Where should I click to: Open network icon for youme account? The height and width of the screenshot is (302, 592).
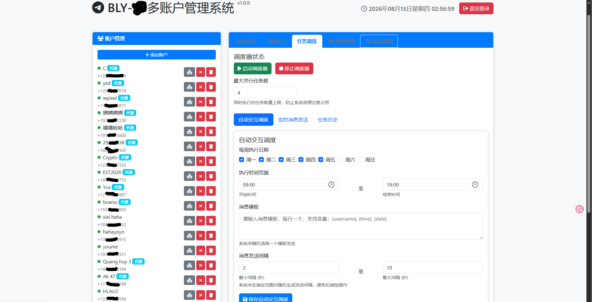189,251
